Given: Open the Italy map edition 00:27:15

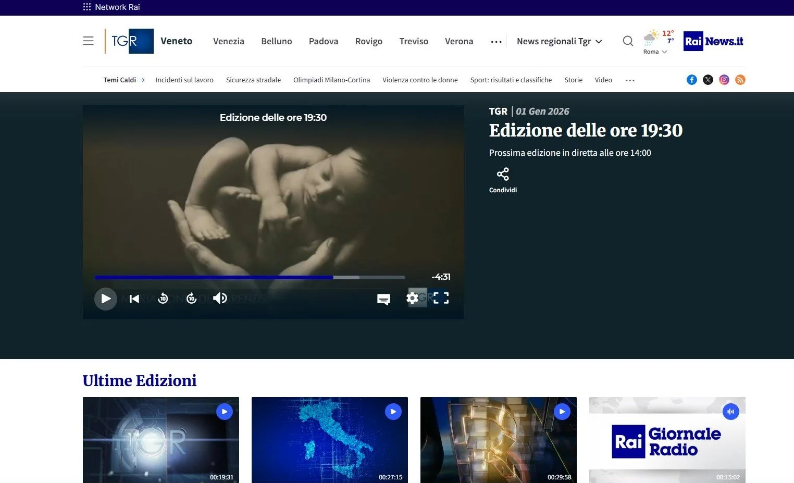Looking at the screenshot, I should 330,440.
